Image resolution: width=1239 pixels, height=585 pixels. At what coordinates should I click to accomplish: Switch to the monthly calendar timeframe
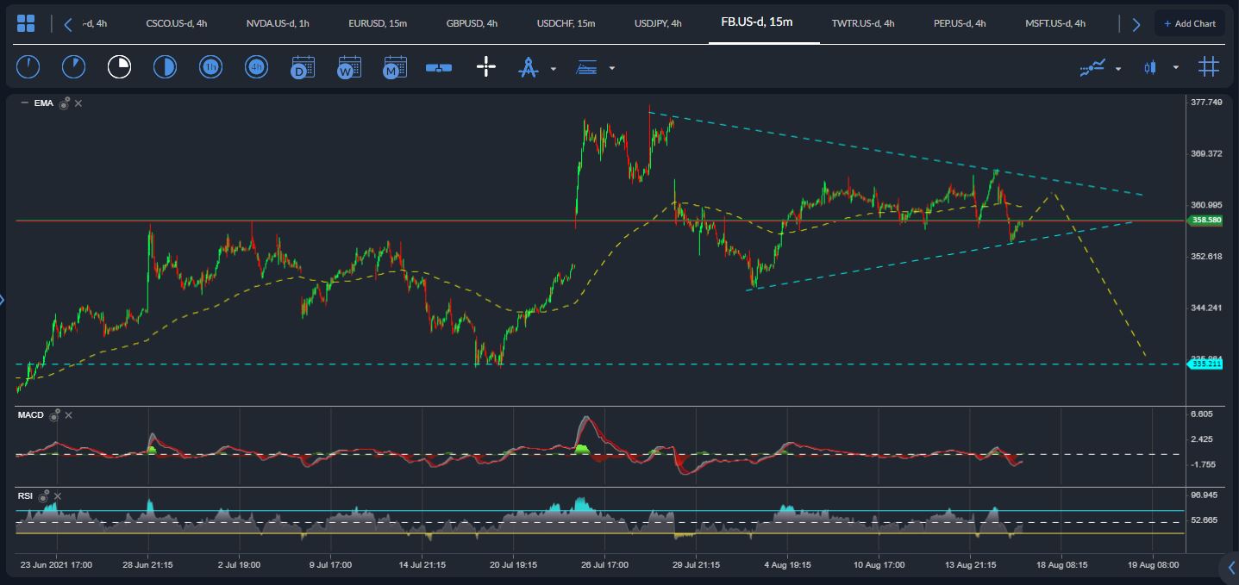pyautogui.click(x=395, y=66)
